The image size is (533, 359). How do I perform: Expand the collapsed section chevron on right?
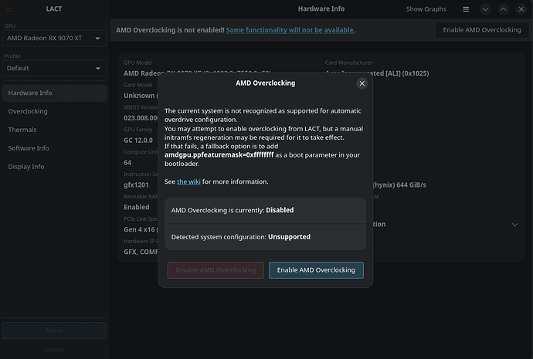pyautogui.click(x=515, y=225)
